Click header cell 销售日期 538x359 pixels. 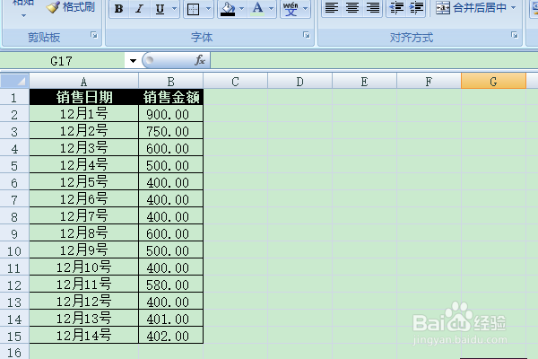pyautogui.click(x=84, y=97)
